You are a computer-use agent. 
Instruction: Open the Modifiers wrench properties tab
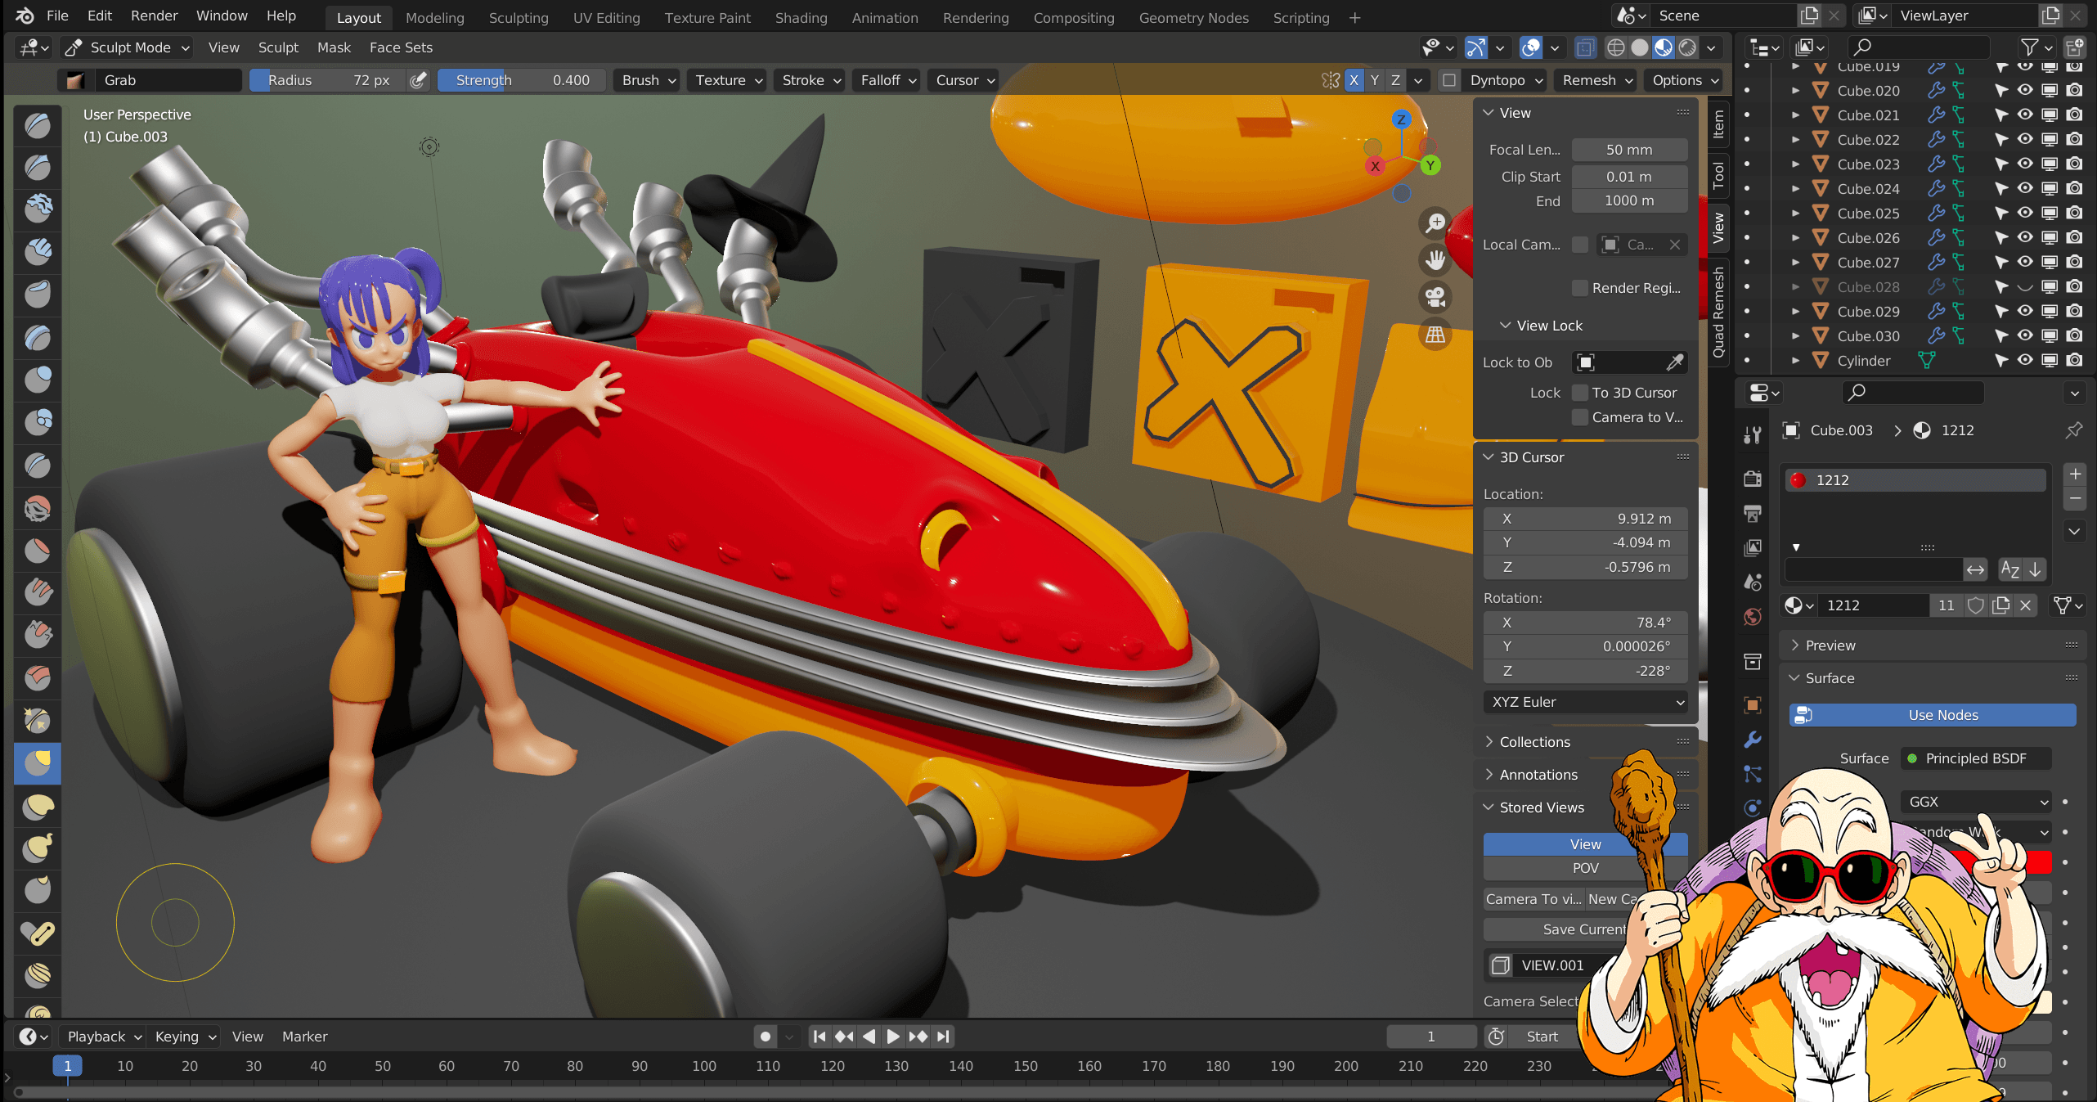coord(1752,739)
